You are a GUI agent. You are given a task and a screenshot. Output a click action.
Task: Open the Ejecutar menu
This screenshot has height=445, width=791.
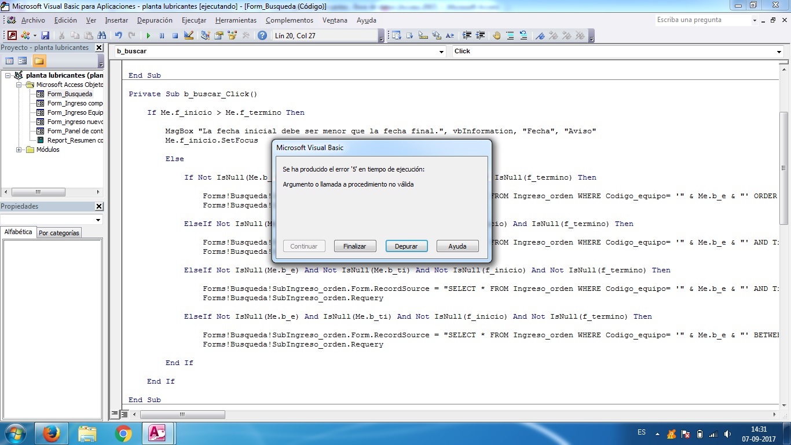pos(194,20)
